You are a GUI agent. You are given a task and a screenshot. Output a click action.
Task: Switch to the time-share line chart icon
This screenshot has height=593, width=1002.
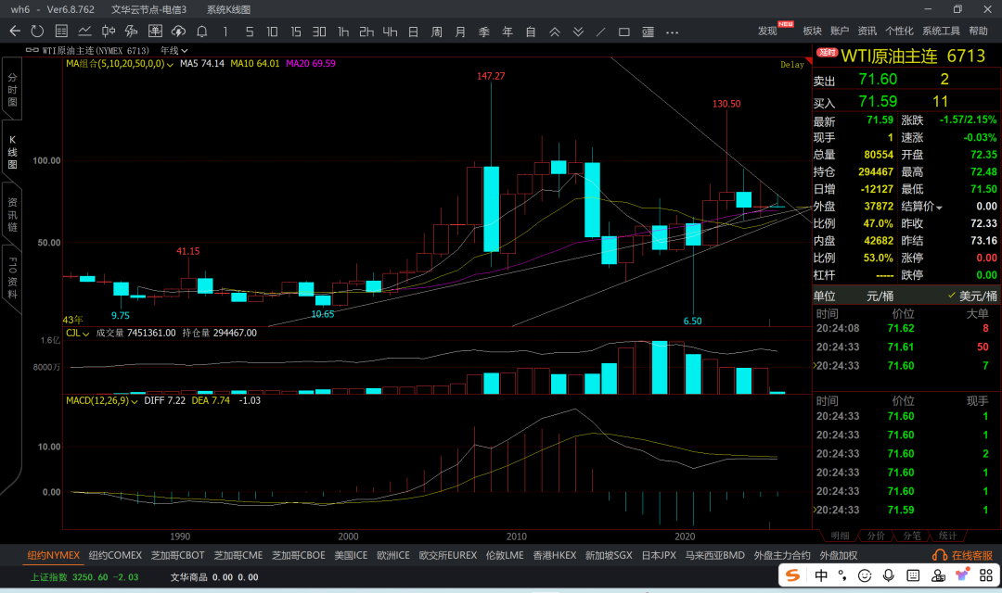tap(84, 31)
